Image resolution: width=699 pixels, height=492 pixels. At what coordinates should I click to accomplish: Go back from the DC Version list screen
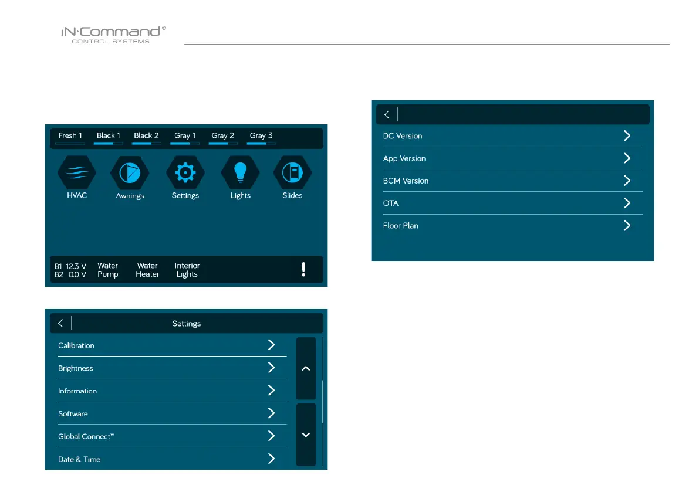(x=387, y=114)
